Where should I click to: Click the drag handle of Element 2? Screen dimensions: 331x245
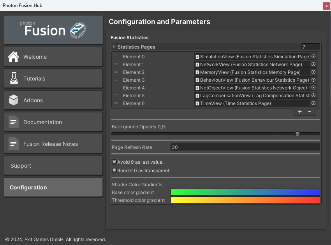pos(116,72)
